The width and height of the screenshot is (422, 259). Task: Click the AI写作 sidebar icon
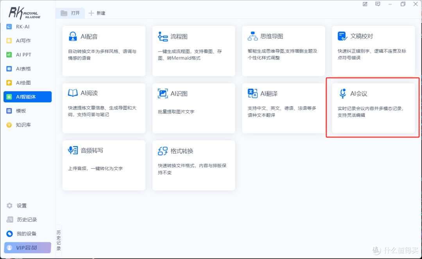(9, 41)
